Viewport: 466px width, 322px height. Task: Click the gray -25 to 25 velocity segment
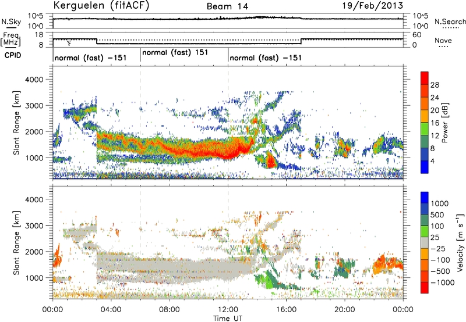[x=425, y=243]
